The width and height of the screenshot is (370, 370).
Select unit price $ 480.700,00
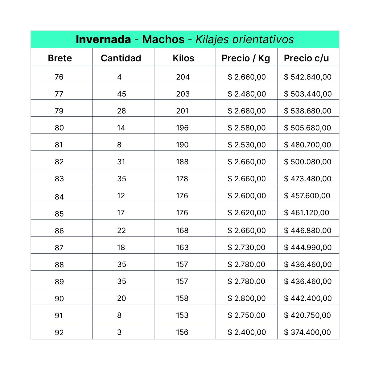tap(307, 145)
